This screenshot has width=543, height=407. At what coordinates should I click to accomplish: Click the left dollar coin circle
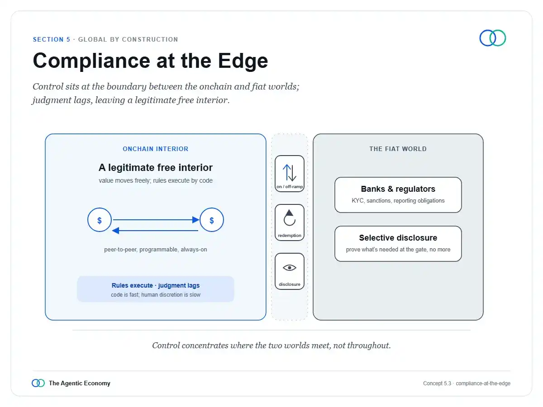pos(100,220)
